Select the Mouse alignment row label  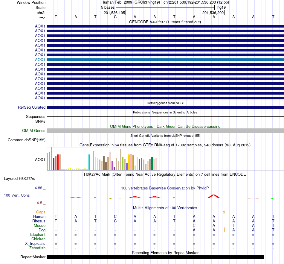pos(39,226)
